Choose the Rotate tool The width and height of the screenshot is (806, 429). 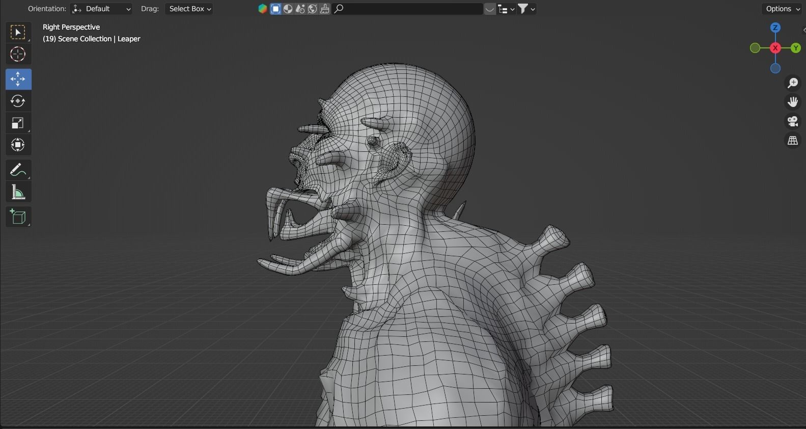point(18,101)
